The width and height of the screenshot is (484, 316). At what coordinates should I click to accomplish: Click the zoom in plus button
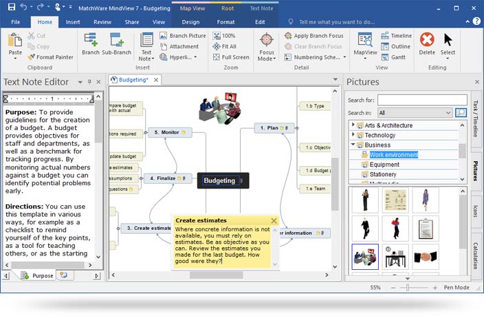pos(435,288)
